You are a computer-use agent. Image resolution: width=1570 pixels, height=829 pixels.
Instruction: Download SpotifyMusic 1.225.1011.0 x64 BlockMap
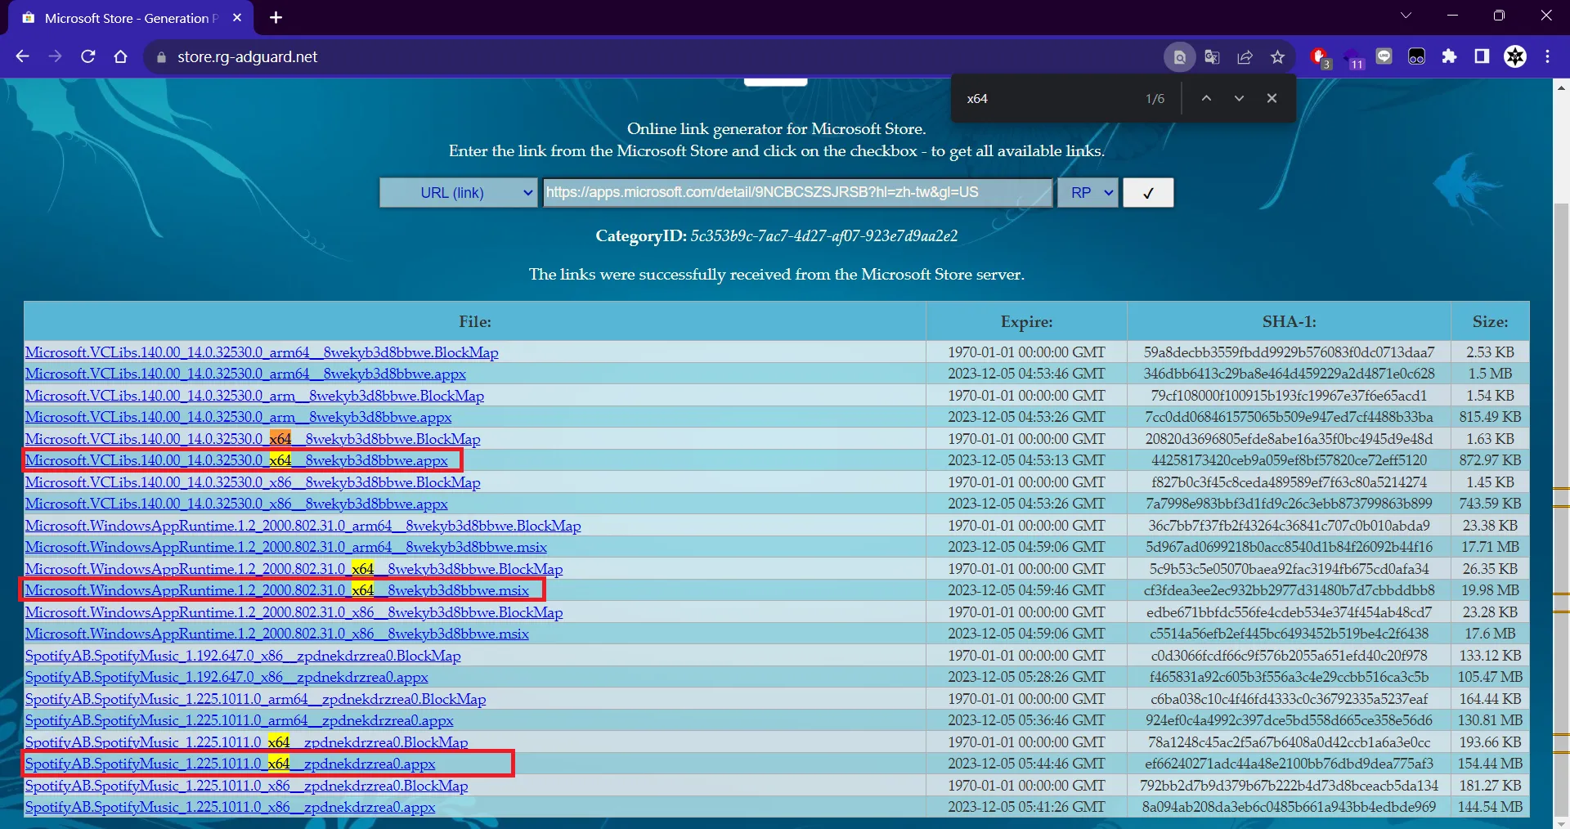(x=246, y=742)
